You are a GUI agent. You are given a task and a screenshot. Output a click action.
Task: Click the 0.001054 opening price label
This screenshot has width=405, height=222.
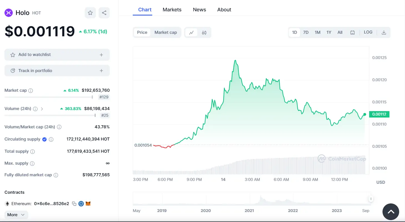(x=143, y=145)
